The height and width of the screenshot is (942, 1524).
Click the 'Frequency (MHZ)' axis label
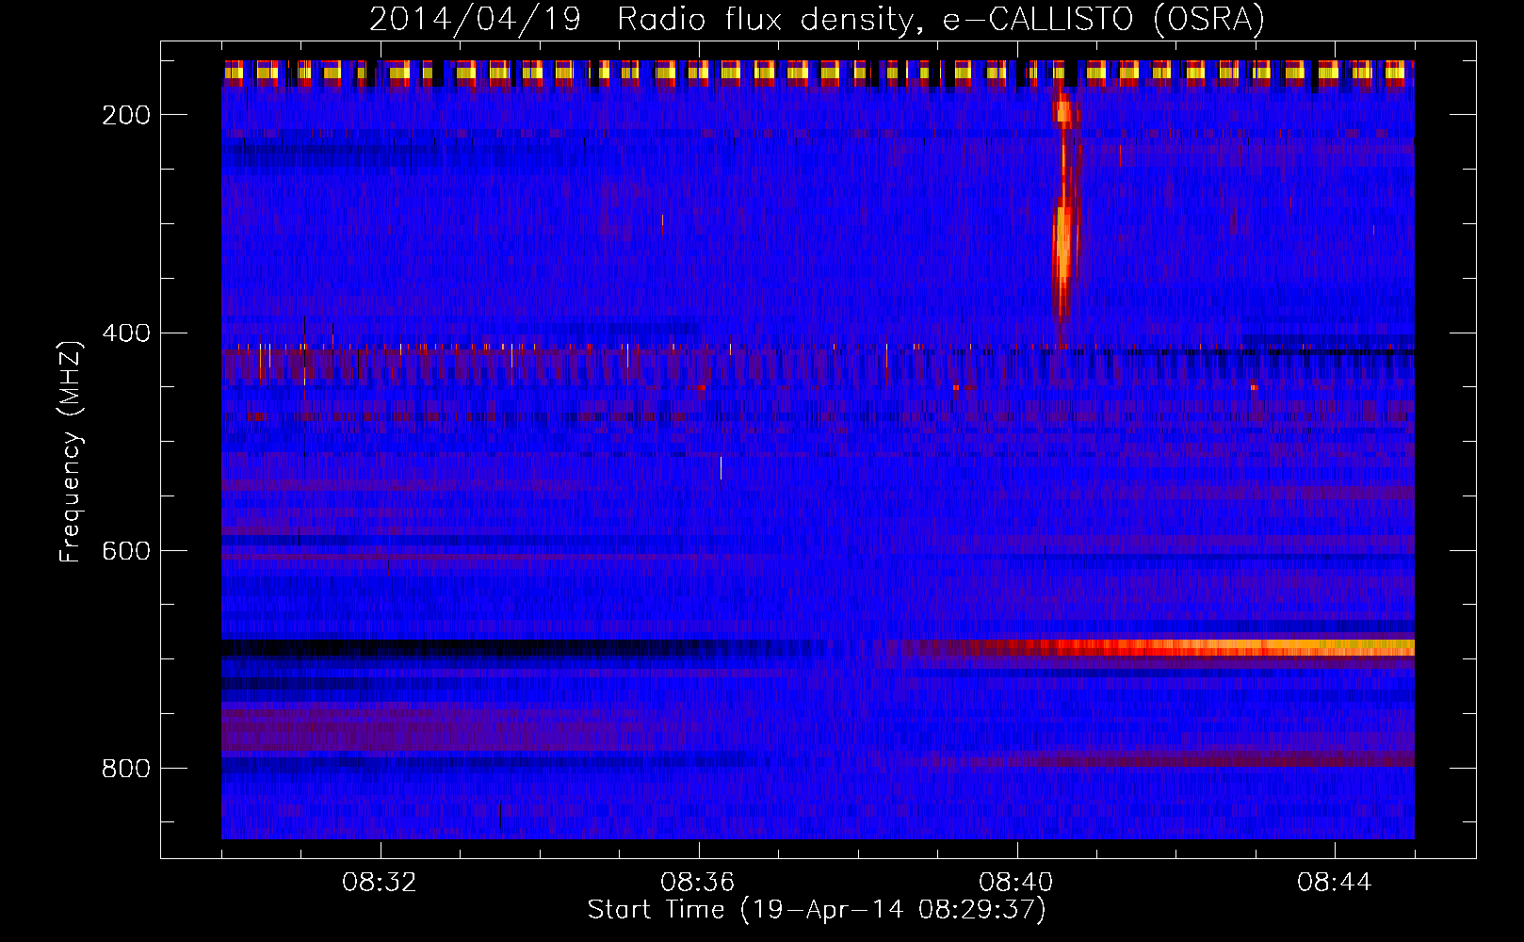coord(71,451)
